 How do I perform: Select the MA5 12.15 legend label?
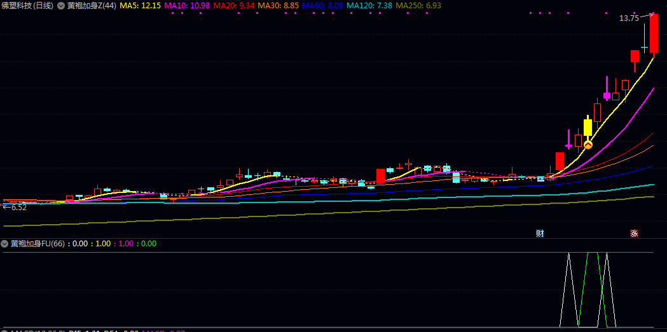coord(140,5)
